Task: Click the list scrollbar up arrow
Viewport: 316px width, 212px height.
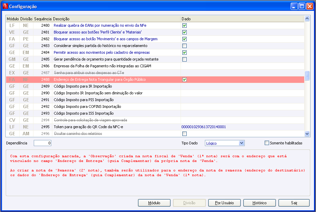Action: [307, 19]
